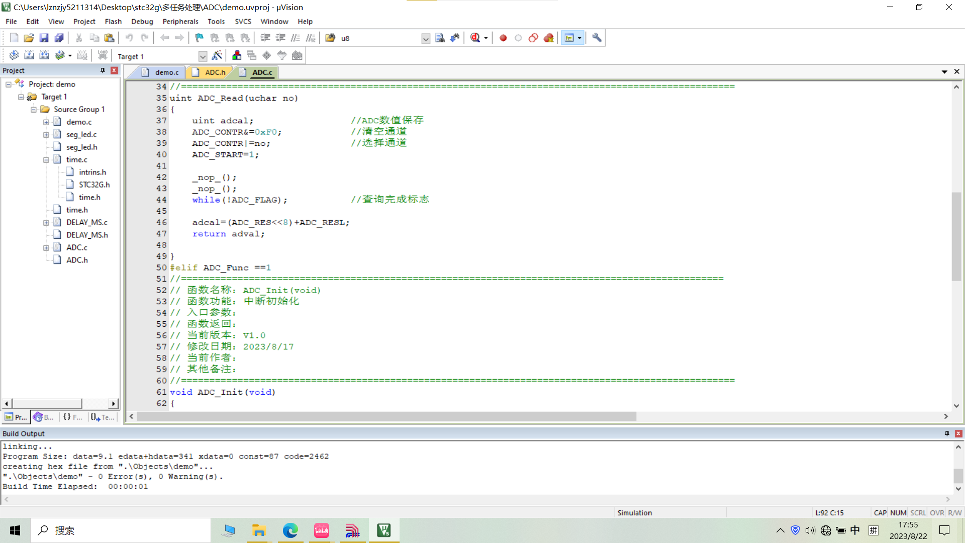Collapse the Project: demo tree node
965x543 pixels.
pyautogui.click(x=9, y=84)
